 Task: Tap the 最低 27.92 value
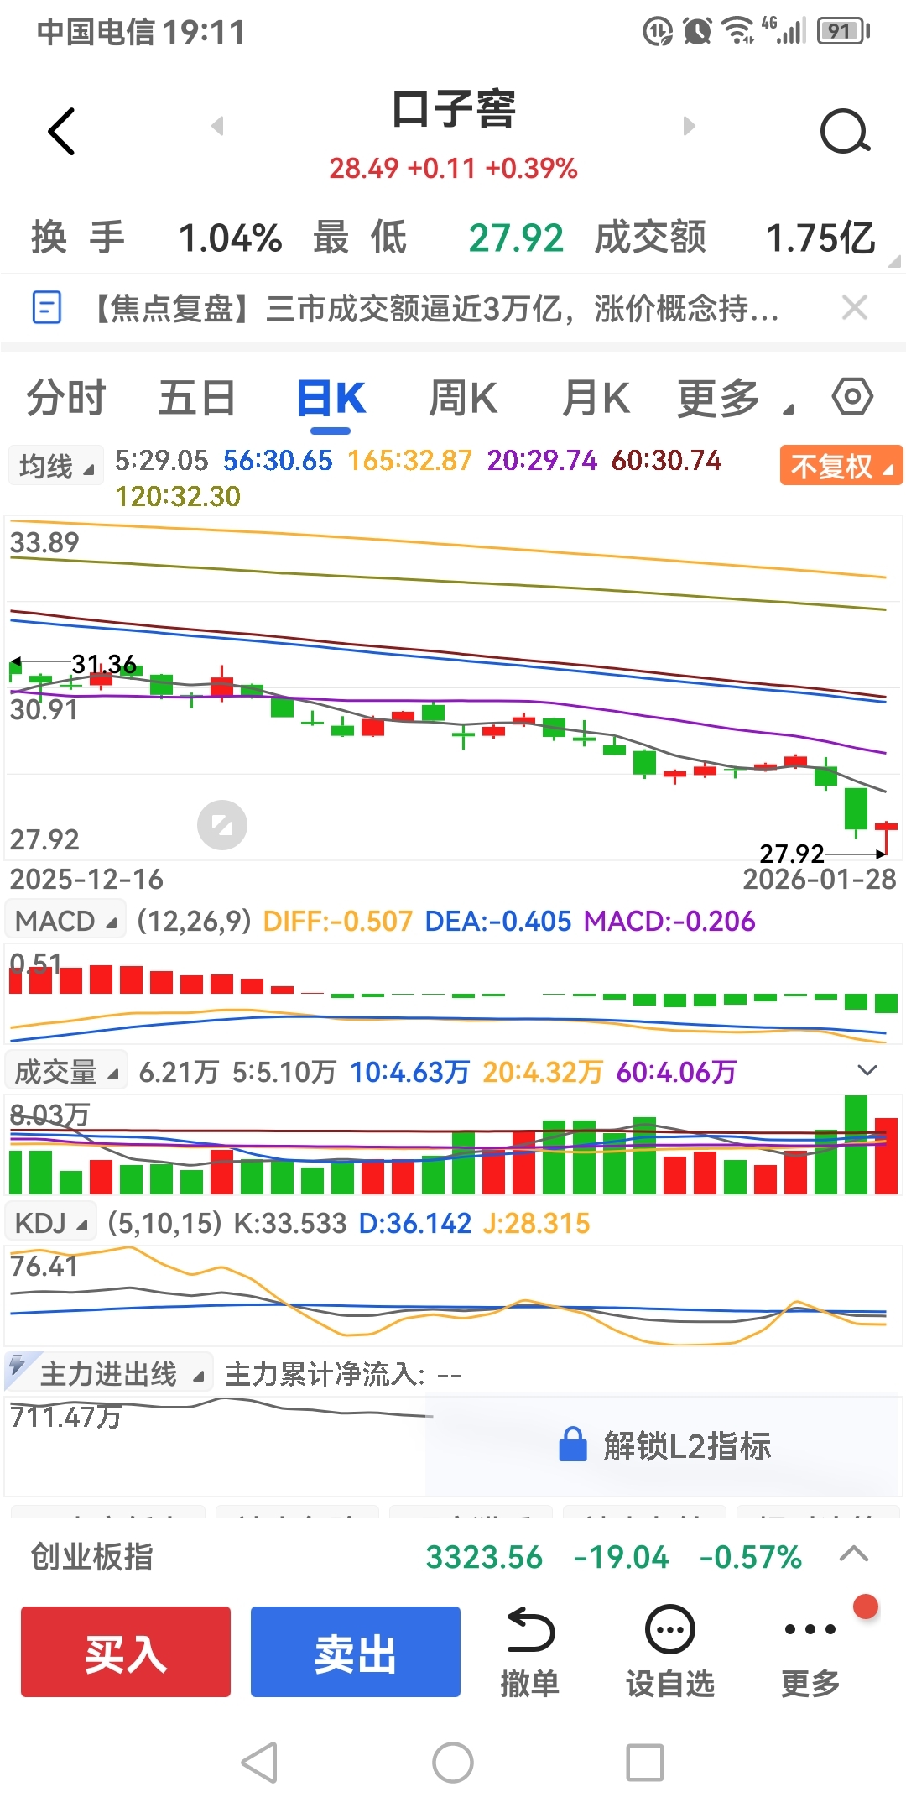(x=516, y=238)
